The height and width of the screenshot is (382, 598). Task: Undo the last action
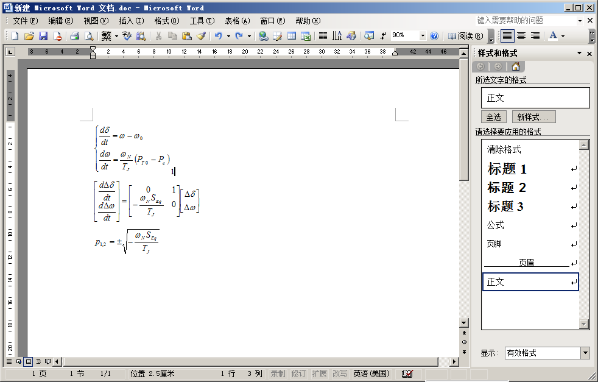pyautogui.click(x=219, y=36)
